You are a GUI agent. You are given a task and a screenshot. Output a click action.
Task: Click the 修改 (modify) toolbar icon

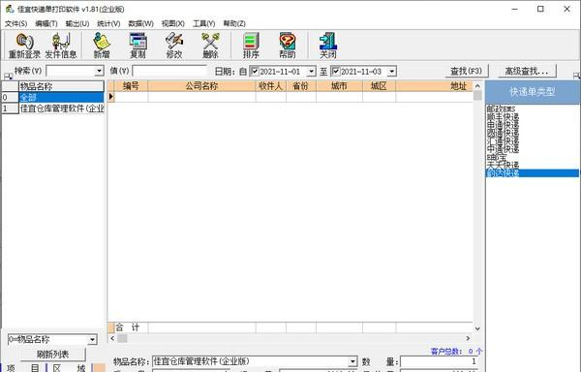click(174, 46)
